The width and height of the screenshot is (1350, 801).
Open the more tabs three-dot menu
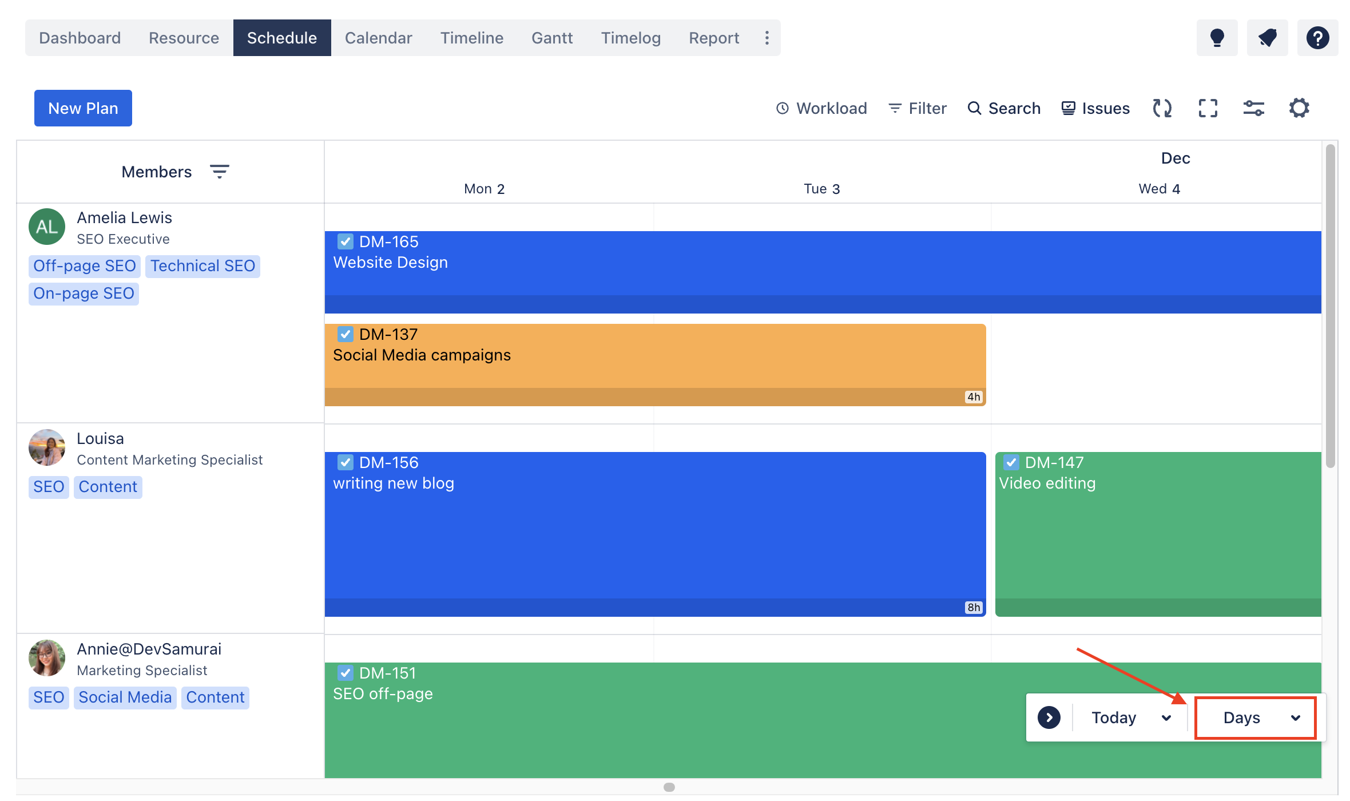767,38
